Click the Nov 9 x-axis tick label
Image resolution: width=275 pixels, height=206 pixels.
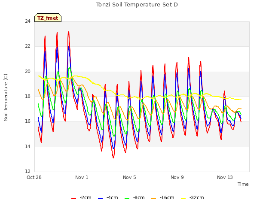177,177
